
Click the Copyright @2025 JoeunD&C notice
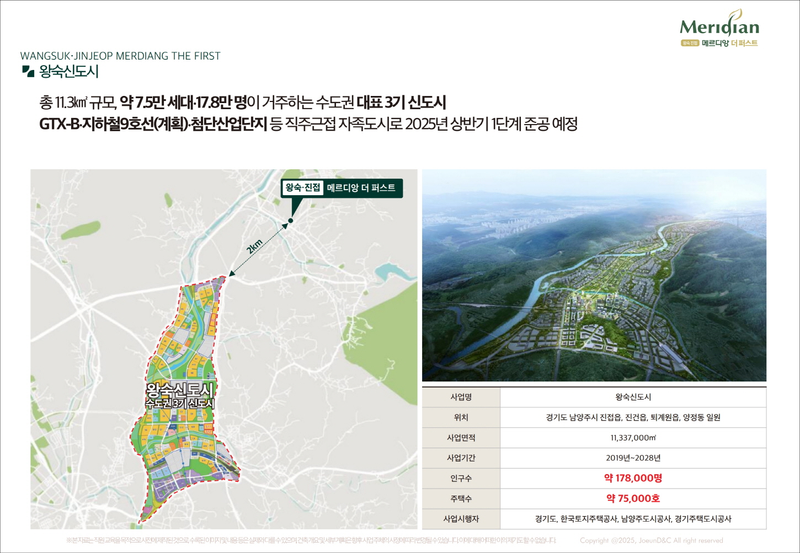click(x=652, y=540)
